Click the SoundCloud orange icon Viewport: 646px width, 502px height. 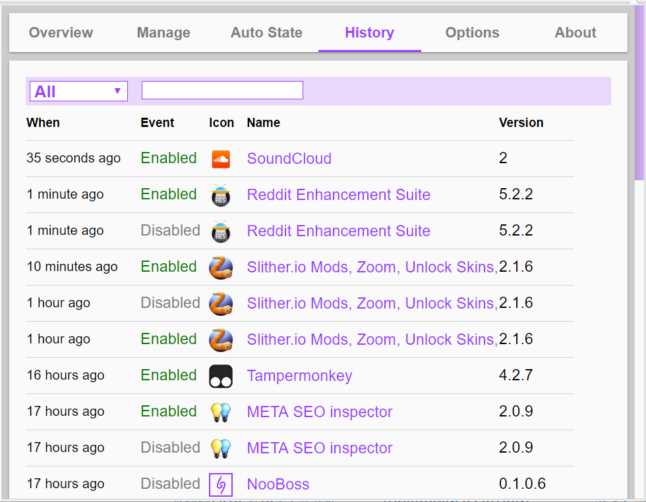[221, 159]
